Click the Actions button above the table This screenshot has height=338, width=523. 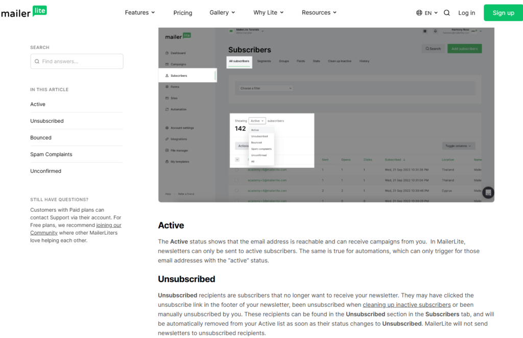[x=242, y=146]
